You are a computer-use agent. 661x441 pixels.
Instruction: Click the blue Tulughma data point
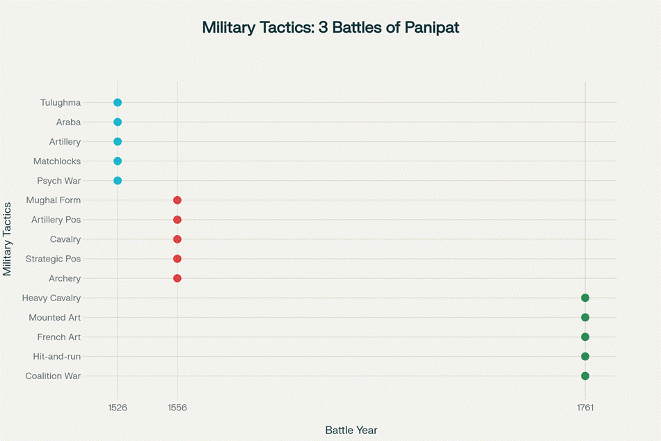pos(118,103)
